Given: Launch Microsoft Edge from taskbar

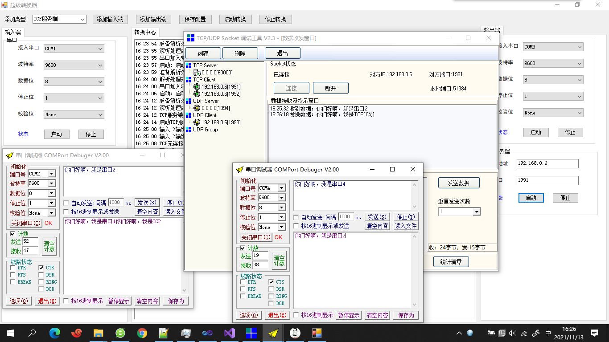Looking at the screenshot, I should 54,333.
